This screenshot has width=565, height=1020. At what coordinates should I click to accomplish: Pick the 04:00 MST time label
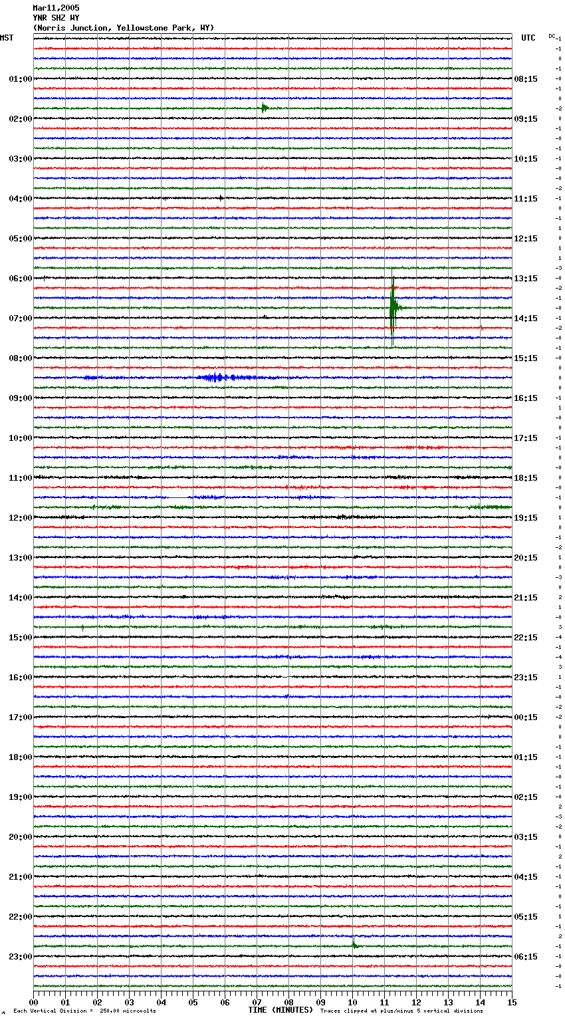point(20,199)
